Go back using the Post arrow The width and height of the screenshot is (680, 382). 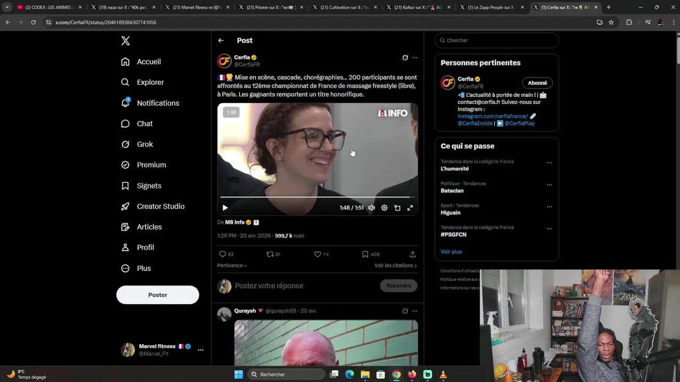(x=220, y=40)
